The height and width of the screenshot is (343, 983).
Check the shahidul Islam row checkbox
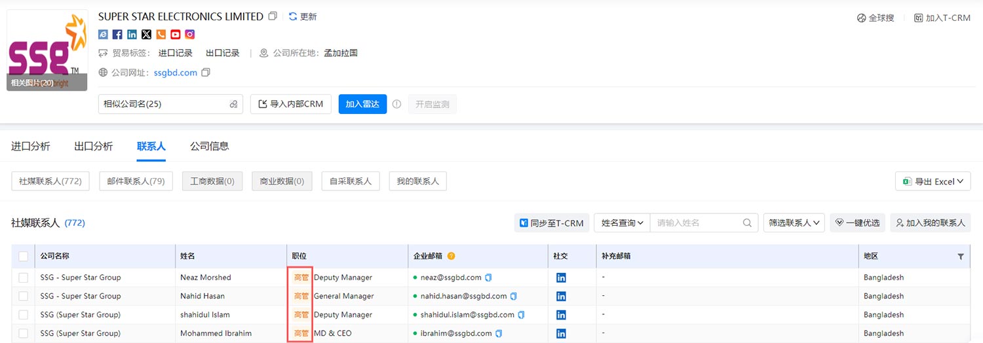click(24, 315)
